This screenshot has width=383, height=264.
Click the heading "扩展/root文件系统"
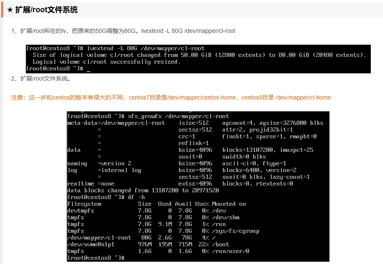point(46,10)
